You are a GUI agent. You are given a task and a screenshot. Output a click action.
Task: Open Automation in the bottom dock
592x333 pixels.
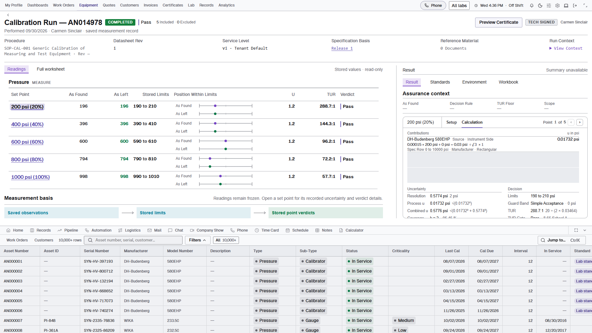point(98,230)
